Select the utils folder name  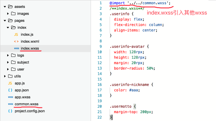click(x=18, y=76)
